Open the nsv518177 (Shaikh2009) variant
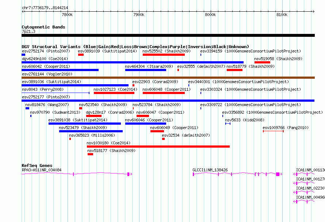 coord(90,154)
